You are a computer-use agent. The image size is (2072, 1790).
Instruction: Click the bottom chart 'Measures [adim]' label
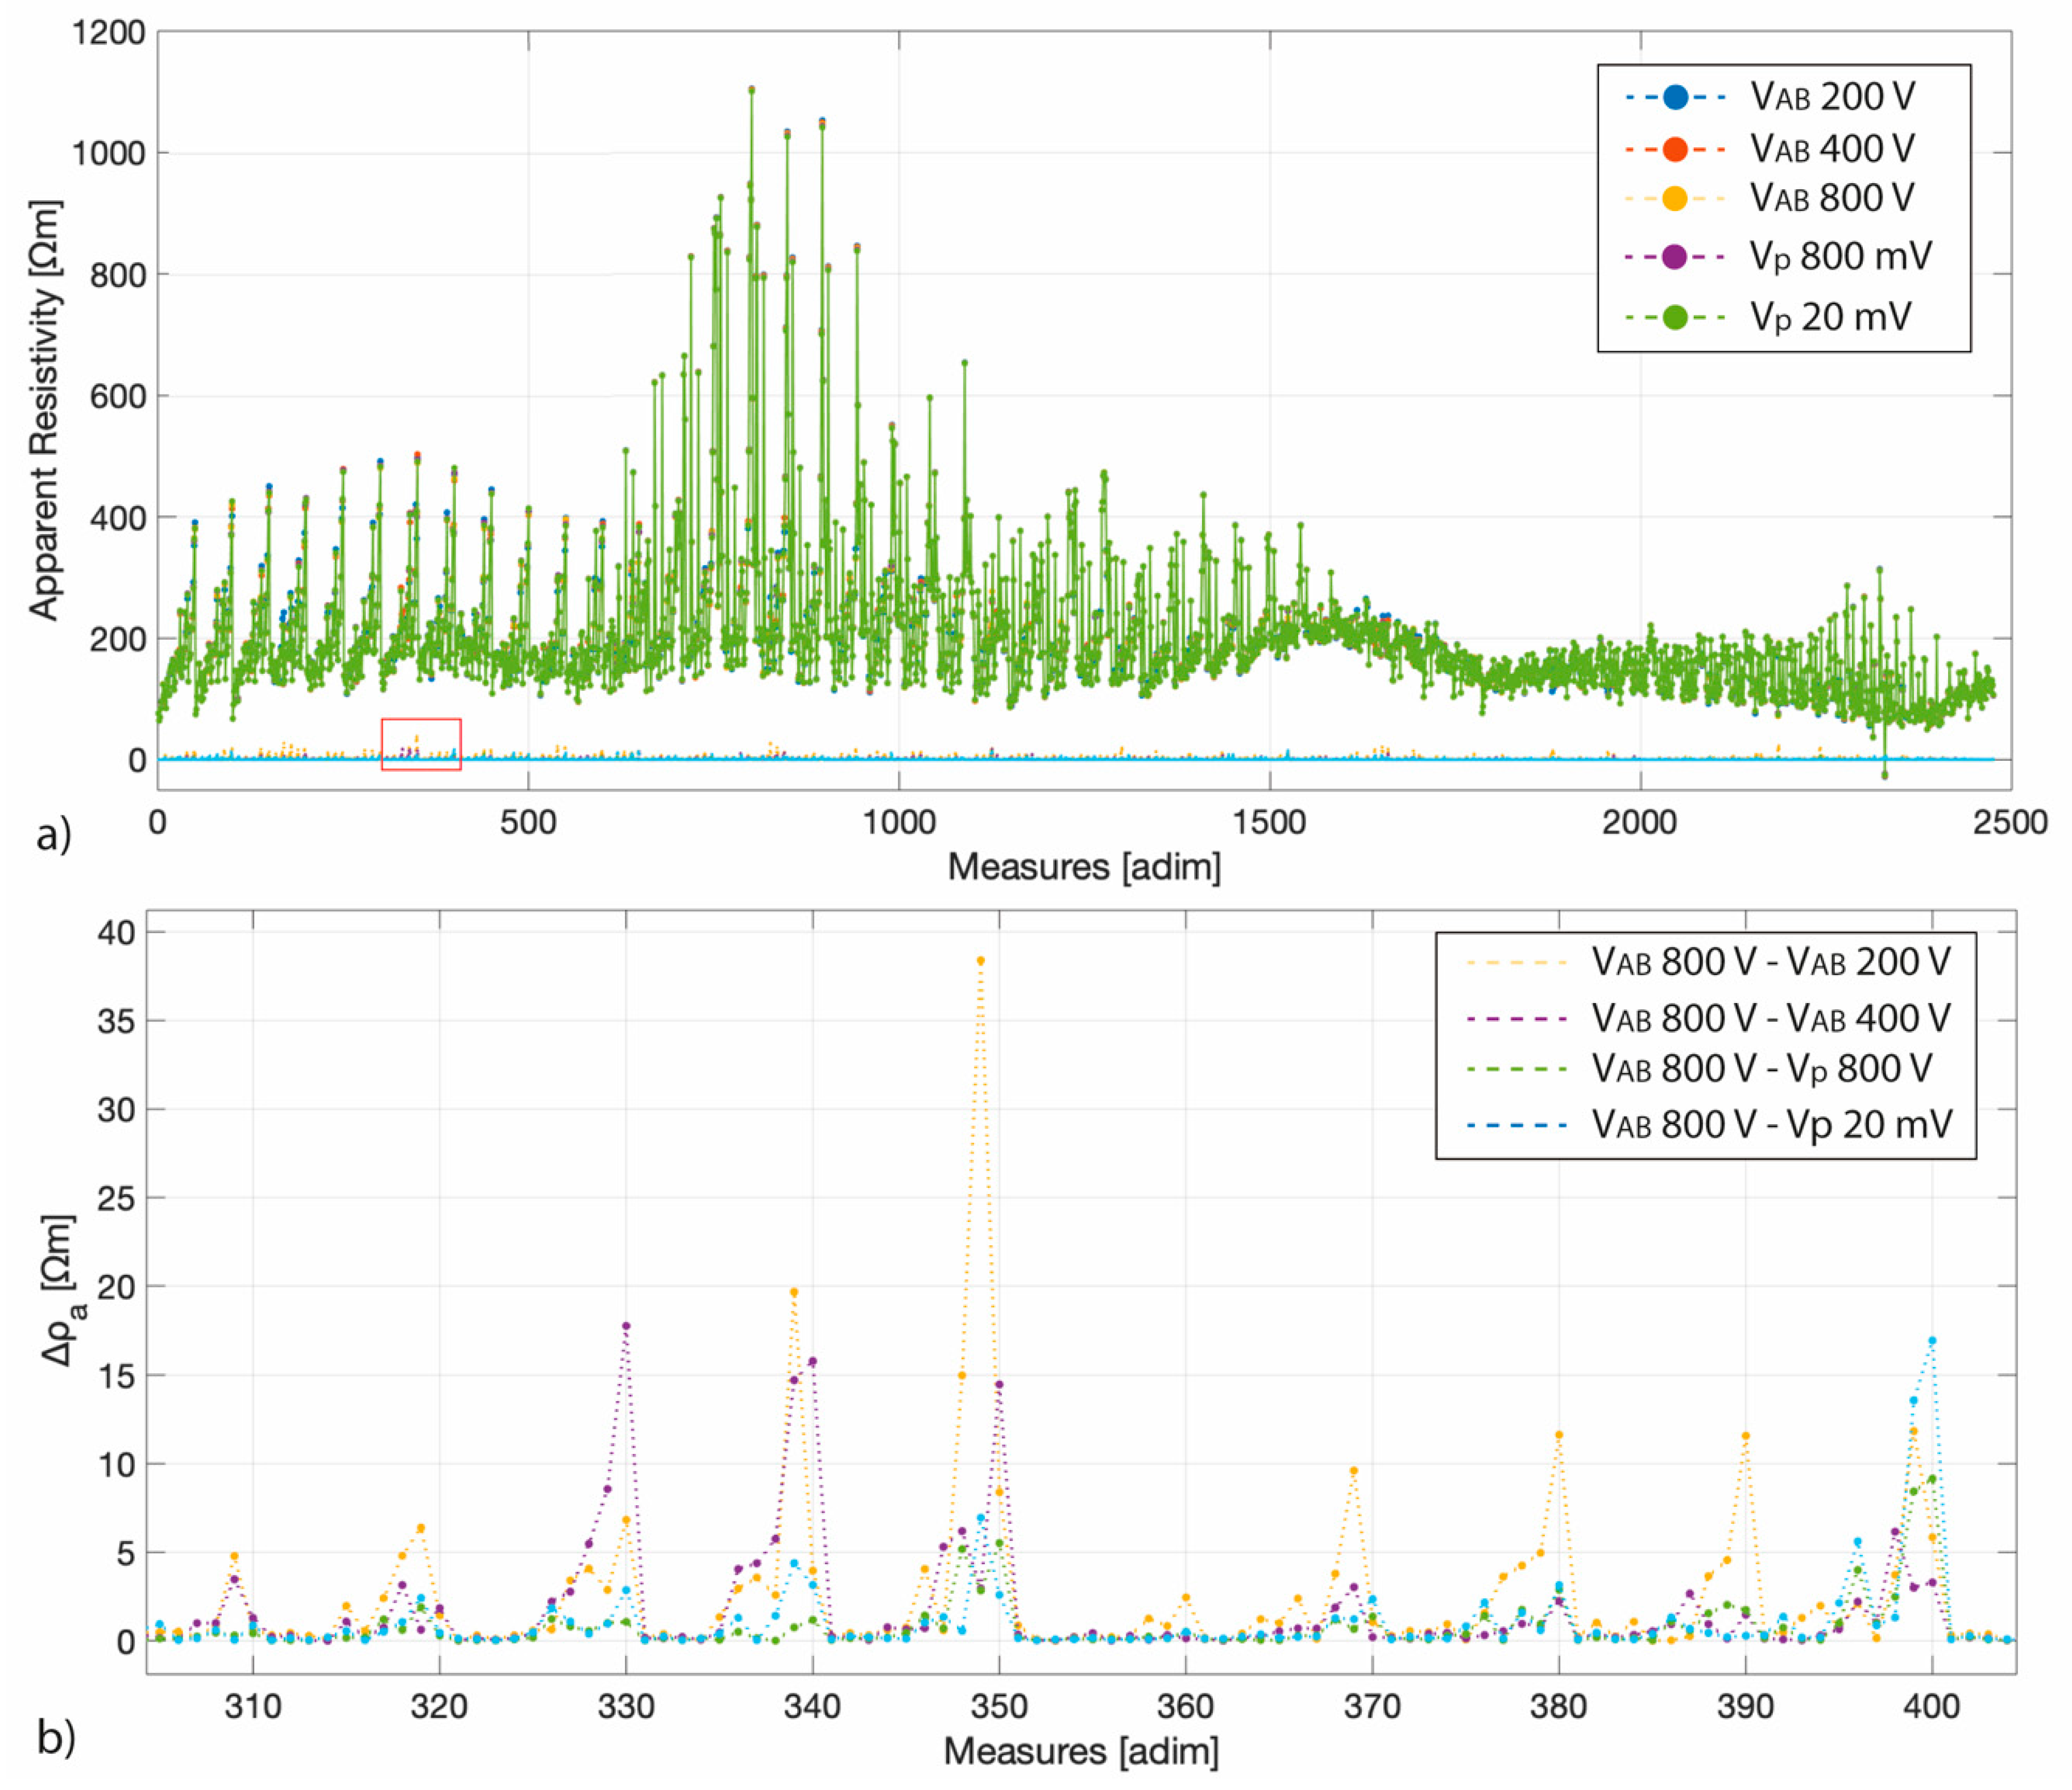pyautogui.click(x=1081, y=1752)
